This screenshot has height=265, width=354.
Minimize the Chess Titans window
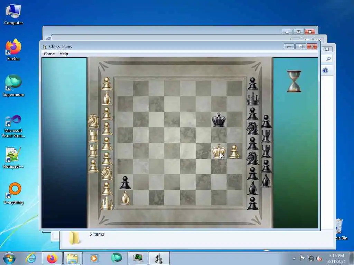pos(289,47)
